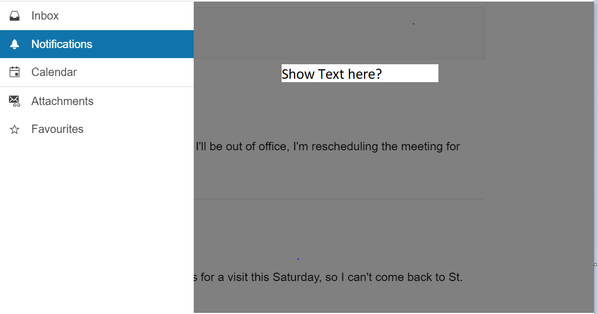This screenshot has height=314, width=598.
Task: Click the blue dot above the Saturday message
Action: click(x=298, y=259)
